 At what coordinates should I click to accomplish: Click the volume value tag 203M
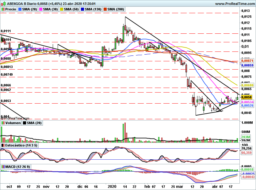point(246,137)
